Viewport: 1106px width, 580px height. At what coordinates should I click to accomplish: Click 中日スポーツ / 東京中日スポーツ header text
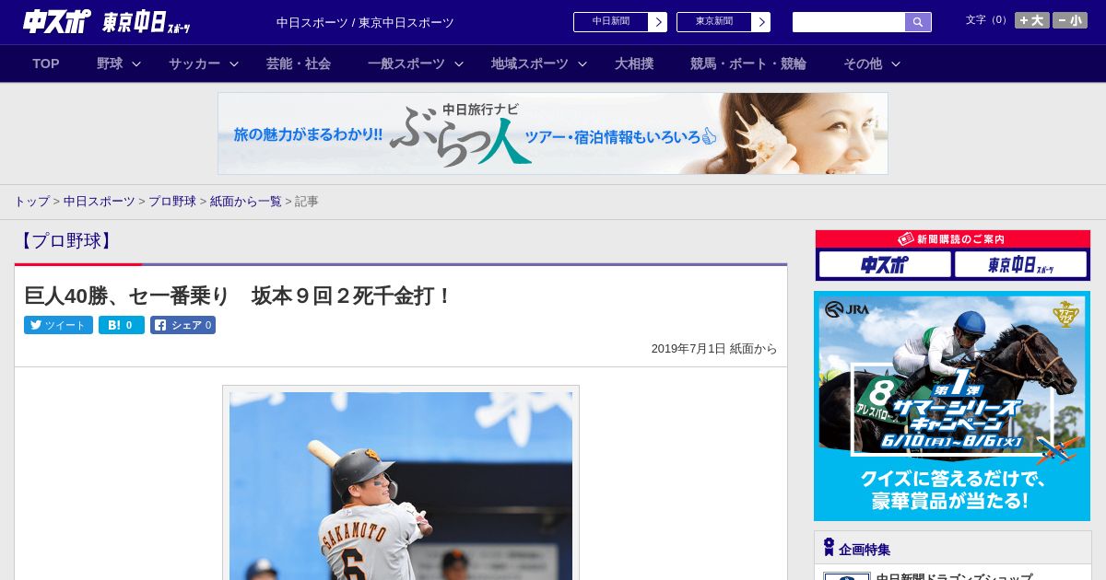click(x=365, y=23)
